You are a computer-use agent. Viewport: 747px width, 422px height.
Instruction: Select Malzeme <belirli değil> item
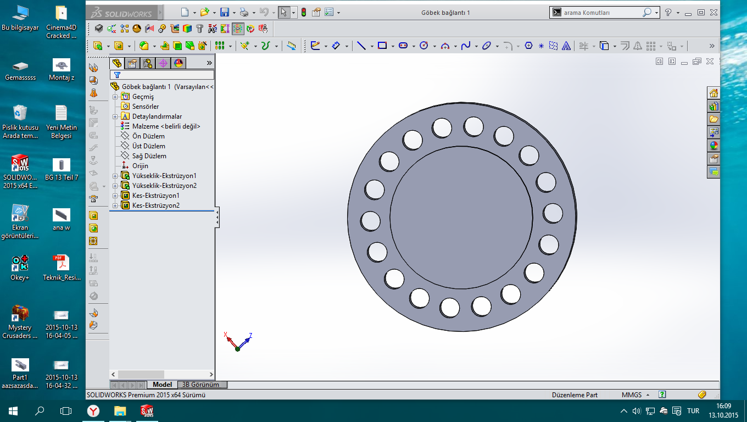pos(166,126)
